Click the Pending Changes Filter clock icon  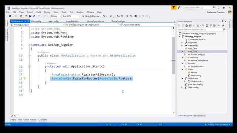coord(198,25)
